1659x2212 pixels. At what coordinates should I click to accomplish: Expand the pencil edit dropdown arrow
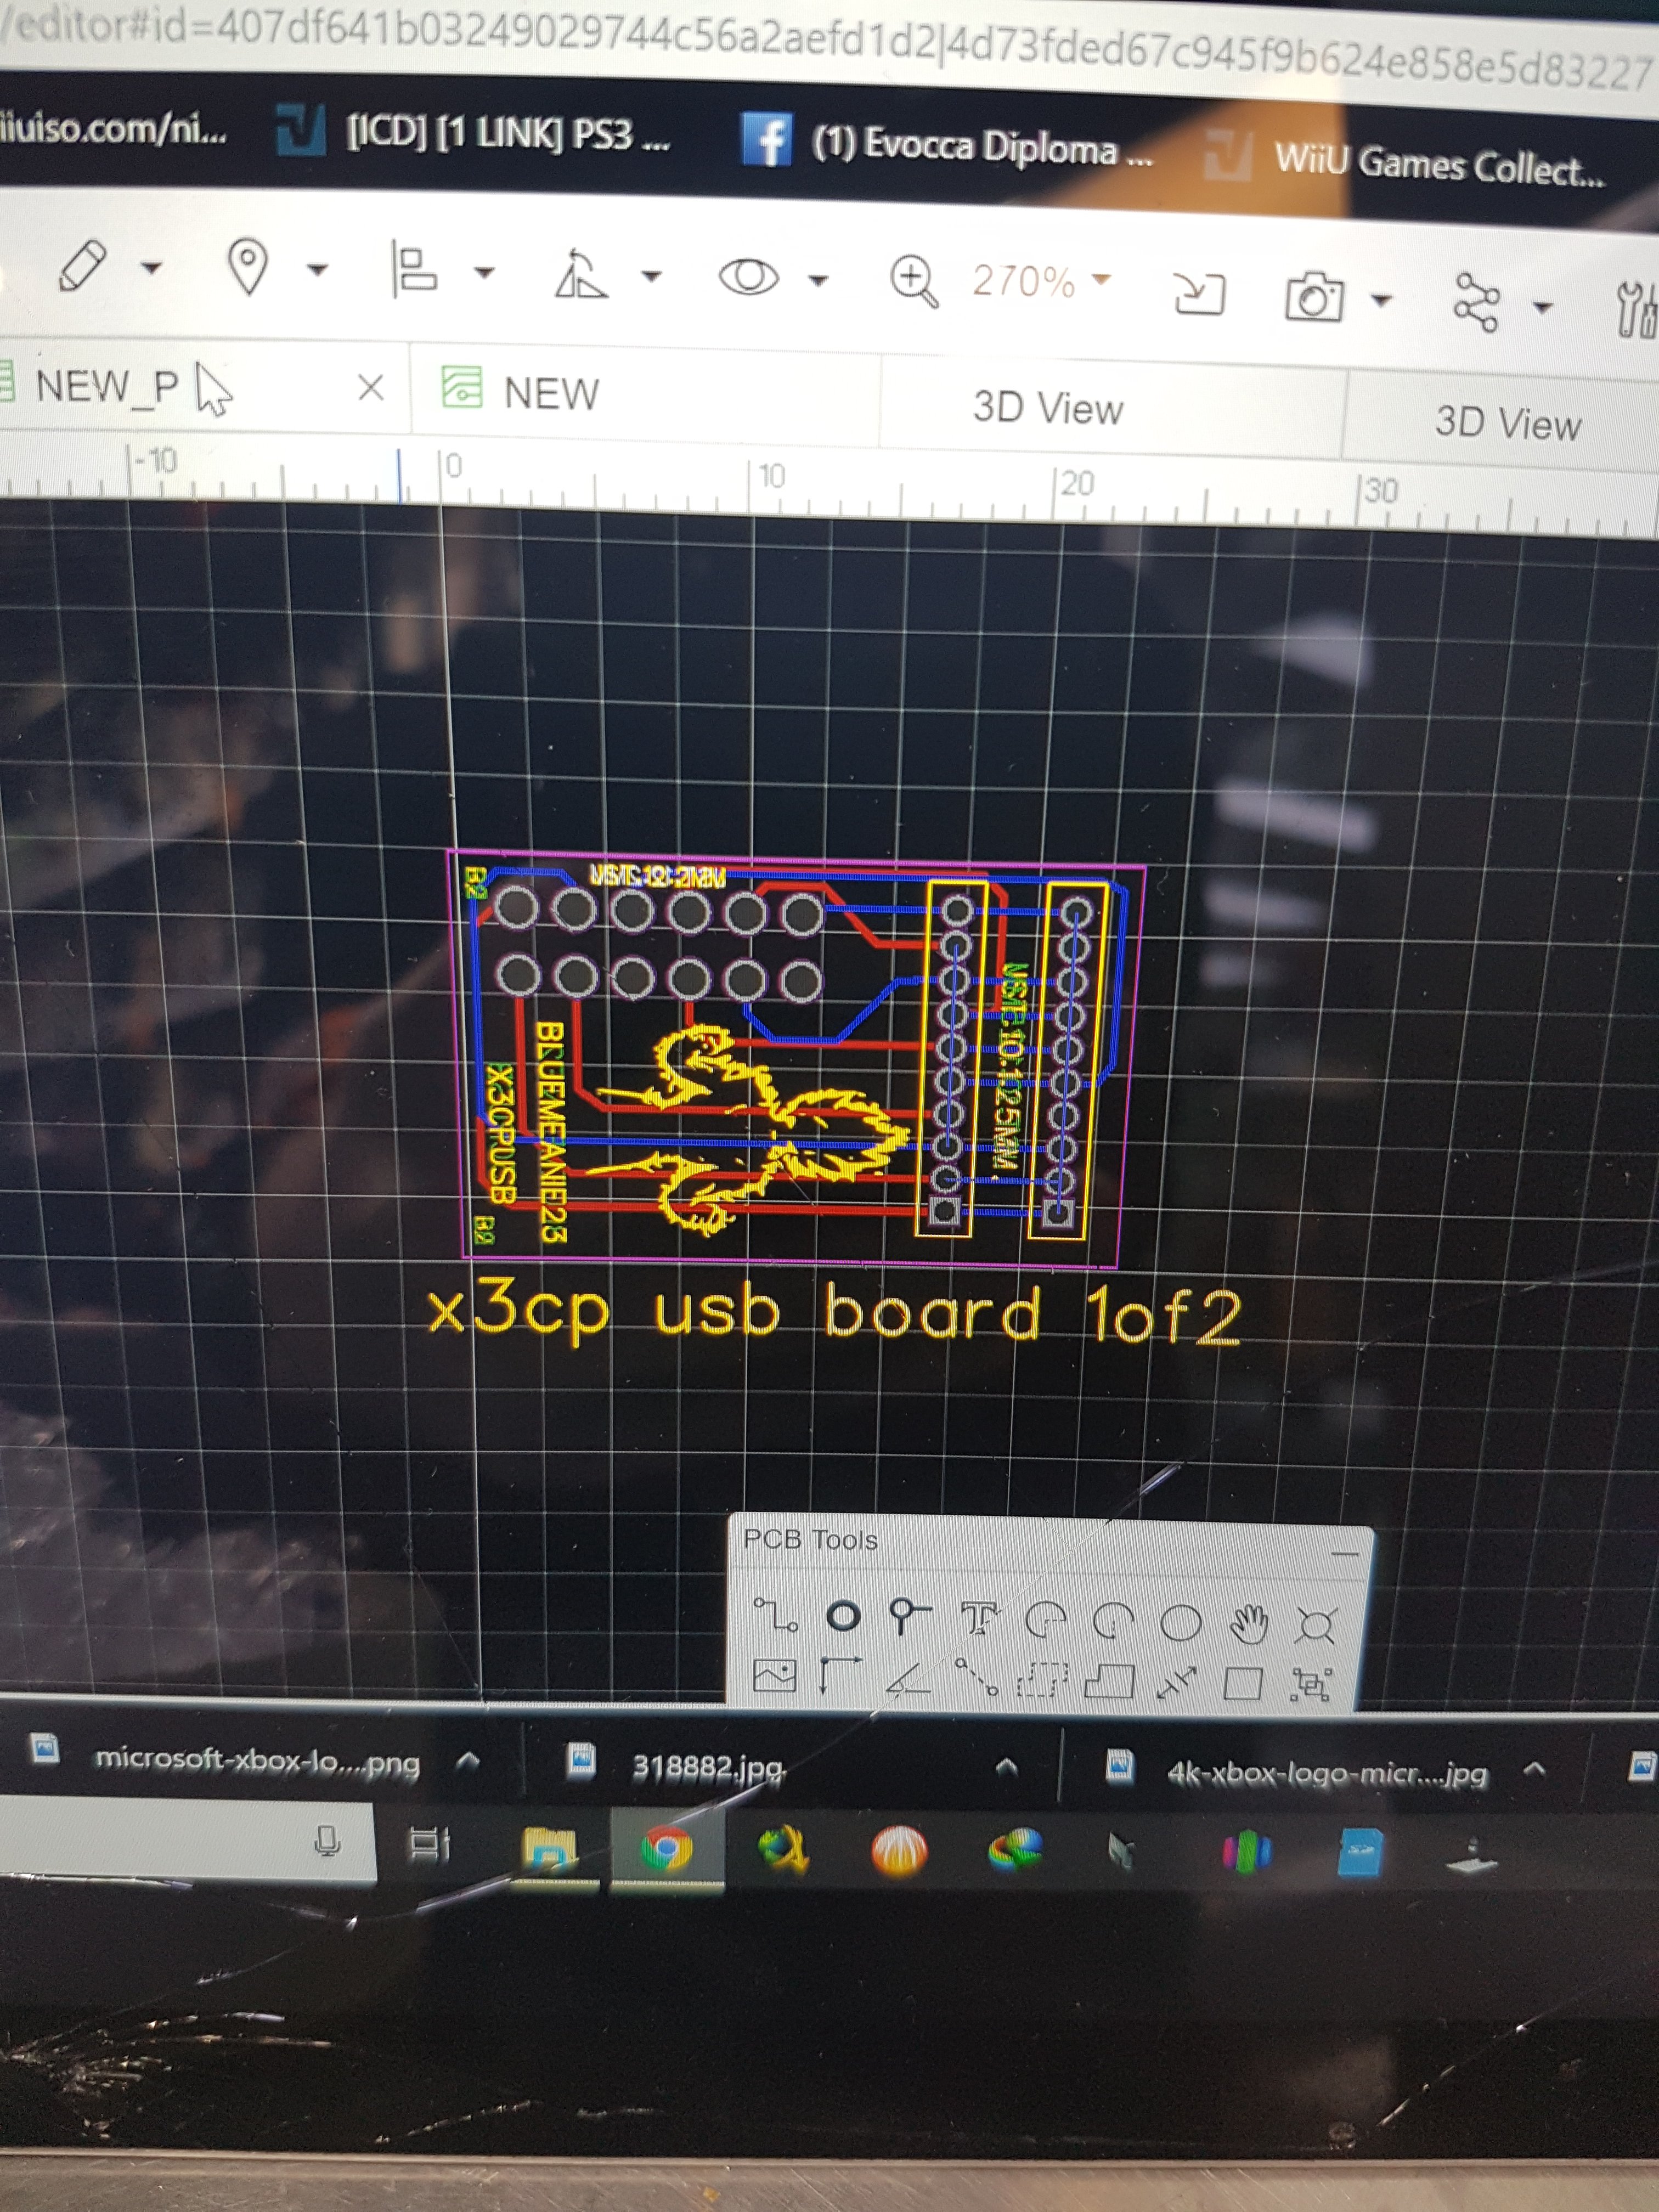click(151, 267)
